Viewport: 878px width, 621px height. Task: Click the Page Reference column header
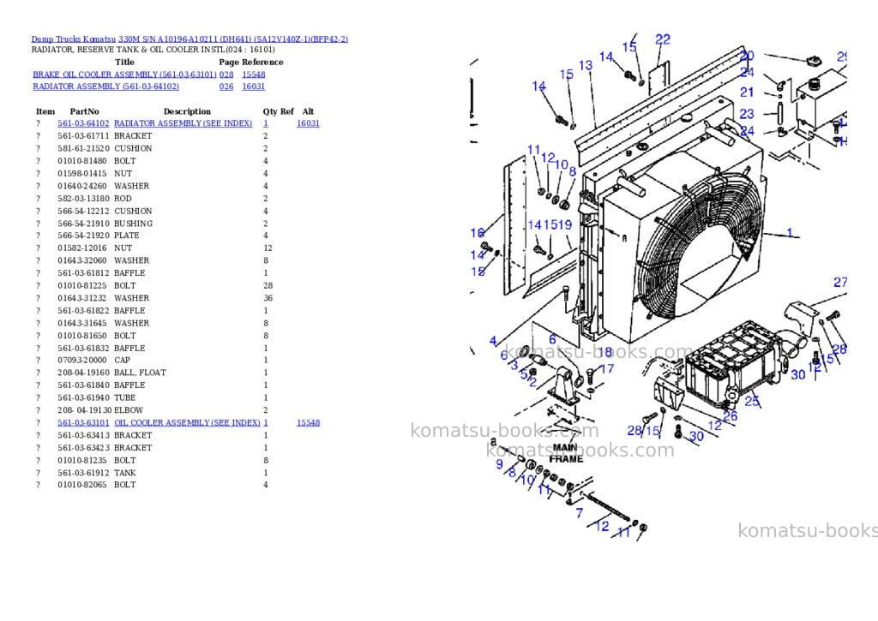coord(251,62)
